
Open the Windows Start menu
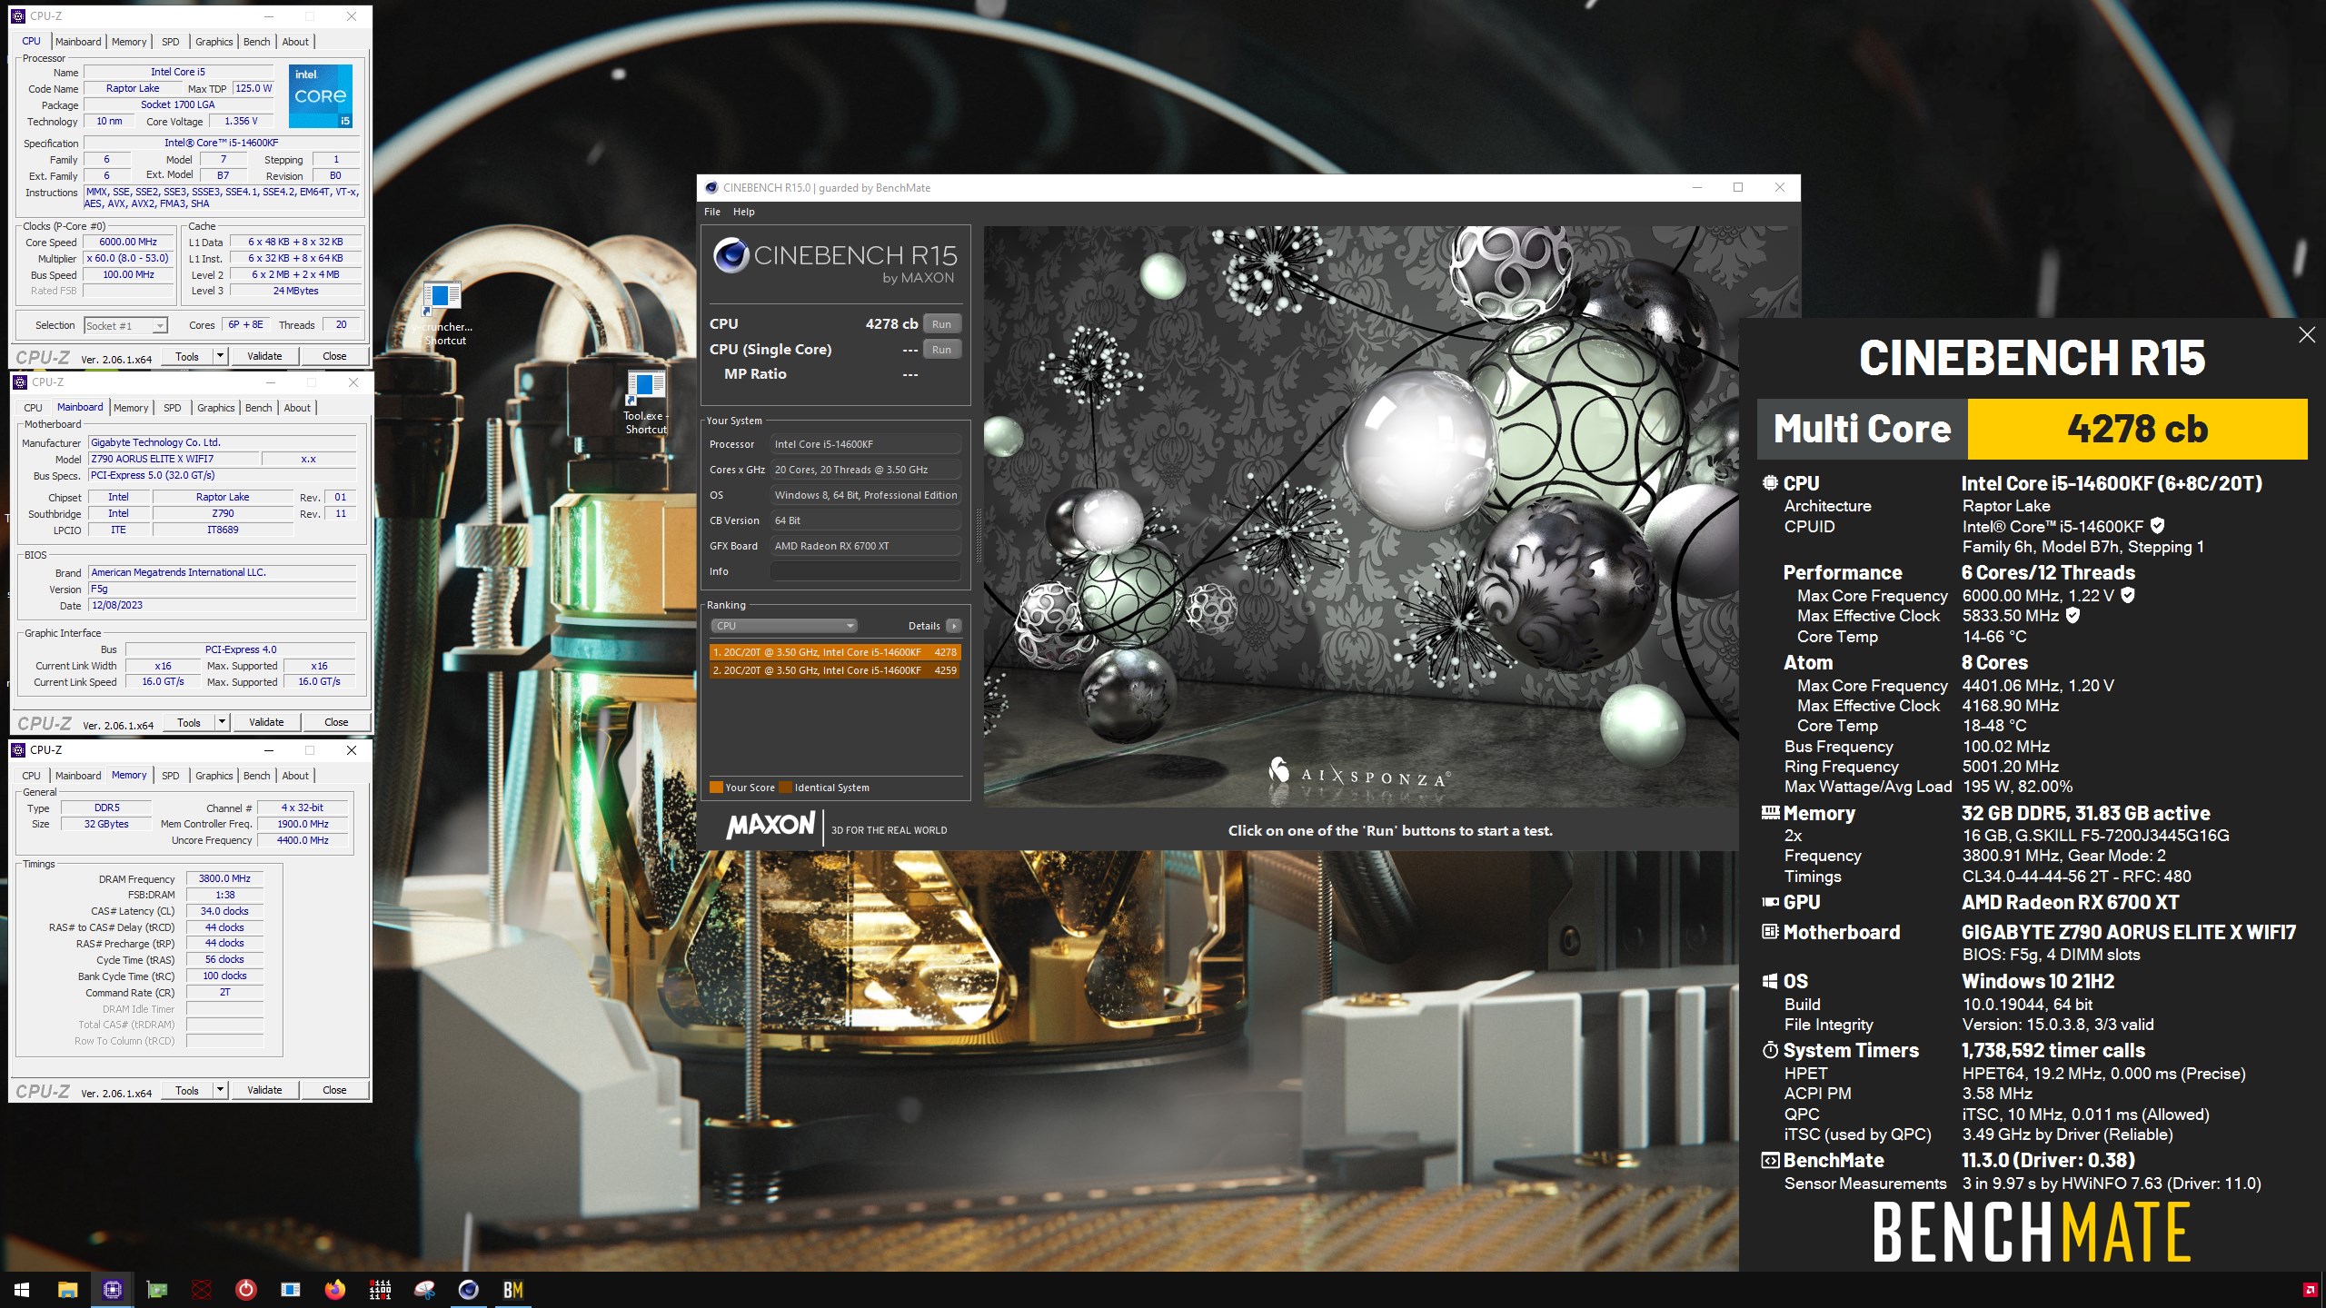pos(22,1290)
